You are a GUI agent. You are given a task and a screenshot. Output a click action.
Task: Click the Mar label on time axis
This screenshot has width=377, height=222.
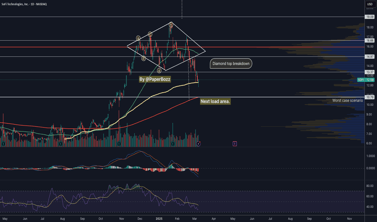coord(195,219)
